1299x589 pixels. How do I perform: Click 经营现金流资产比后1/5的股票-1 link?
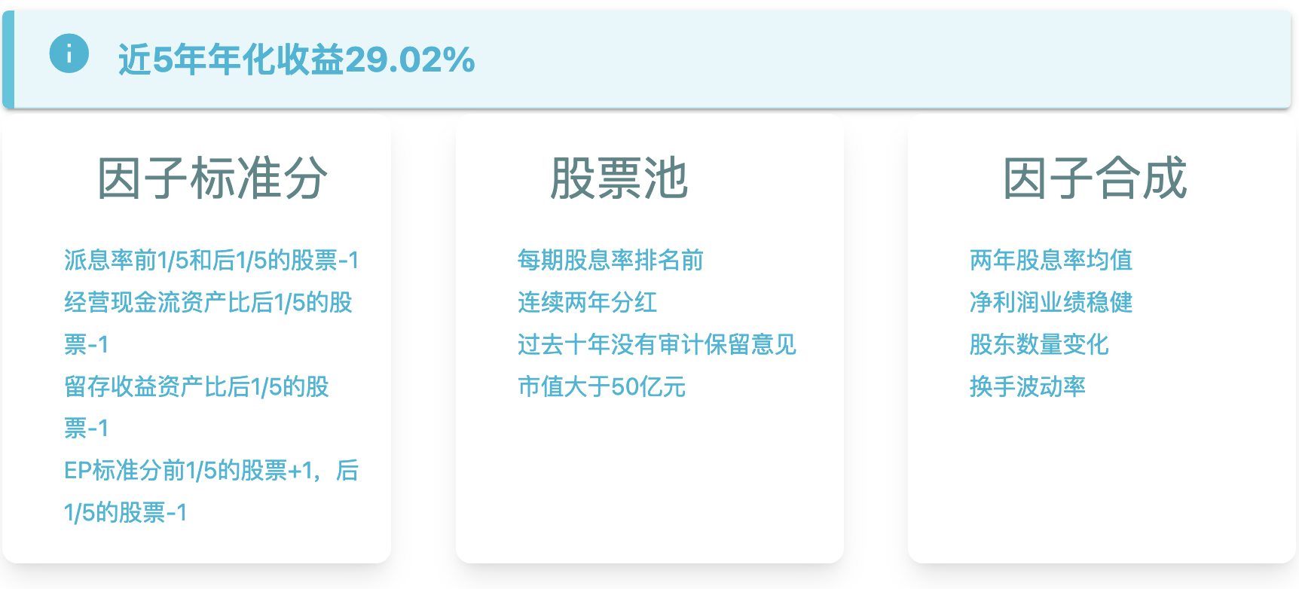(x=208, y=323)
